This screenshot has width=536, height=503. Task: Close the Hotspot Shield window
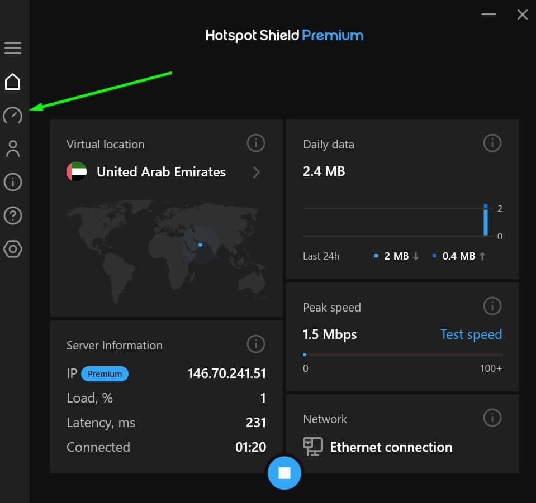522,15
